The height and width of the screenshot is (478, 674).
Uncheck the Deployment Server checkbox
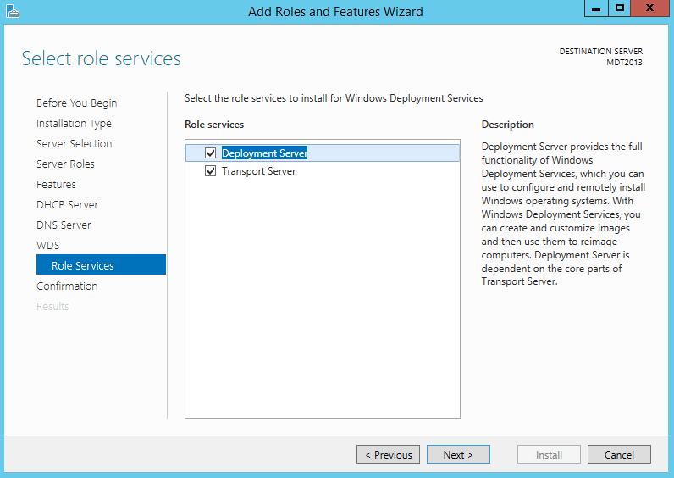pyautogui.click(x=210, y=153)
